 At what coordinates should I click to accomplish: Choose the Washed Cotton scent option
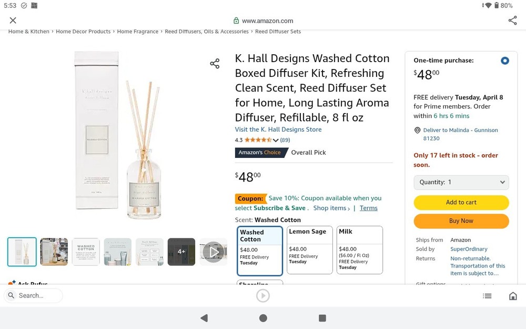[259, 247]
